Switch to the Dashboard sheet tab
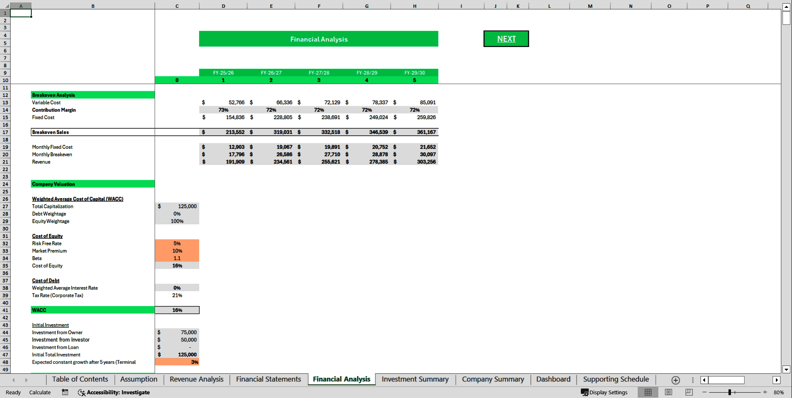 coord(553,379)
